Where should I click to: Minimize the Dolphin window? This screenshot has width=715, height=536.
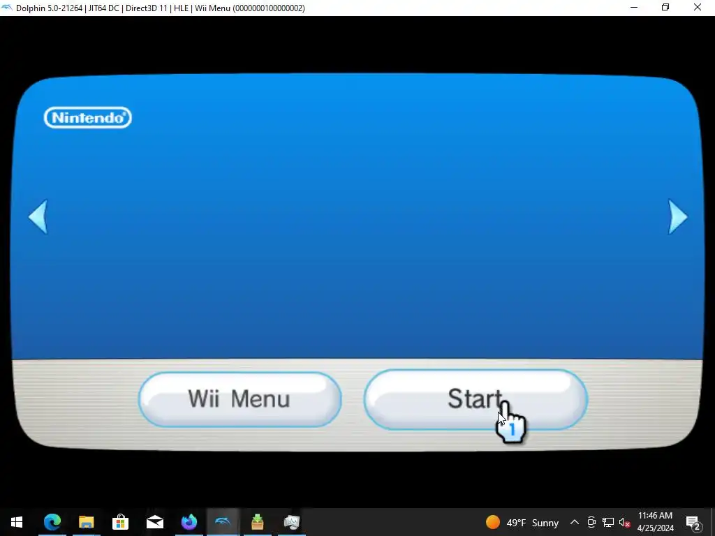[x=634, y=8]
